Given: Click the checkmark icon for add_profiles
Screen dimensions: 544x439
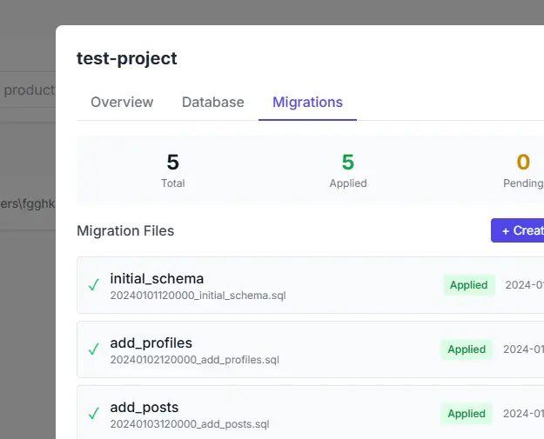Looking at the screenshot, I should coord(94,349).
